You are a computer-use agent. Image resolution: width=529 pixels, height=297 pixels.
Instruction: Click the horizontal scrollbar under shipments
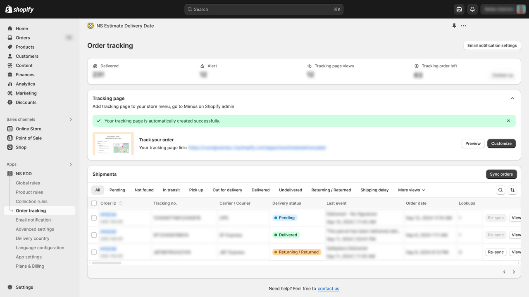tap(107, 263)
